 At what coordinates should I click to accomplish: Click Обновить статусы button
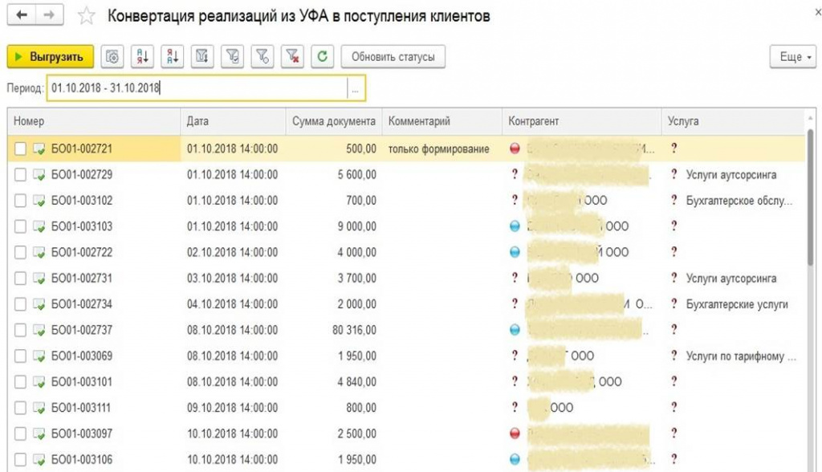(393, 57)
